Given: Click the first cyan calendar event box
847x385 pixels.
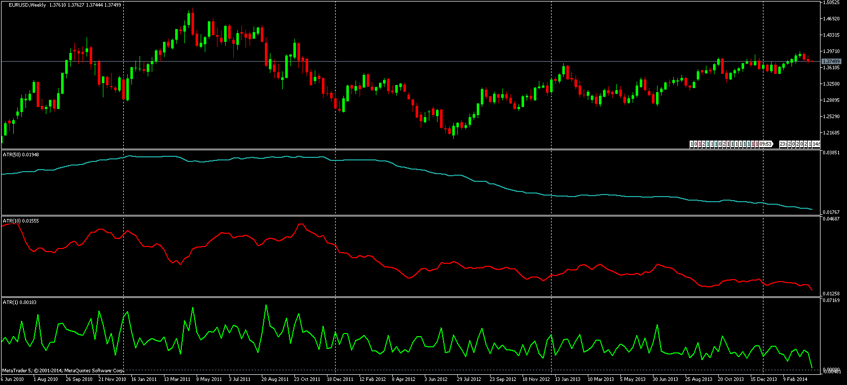Looking at the screenshot, I should click(708, 144).
